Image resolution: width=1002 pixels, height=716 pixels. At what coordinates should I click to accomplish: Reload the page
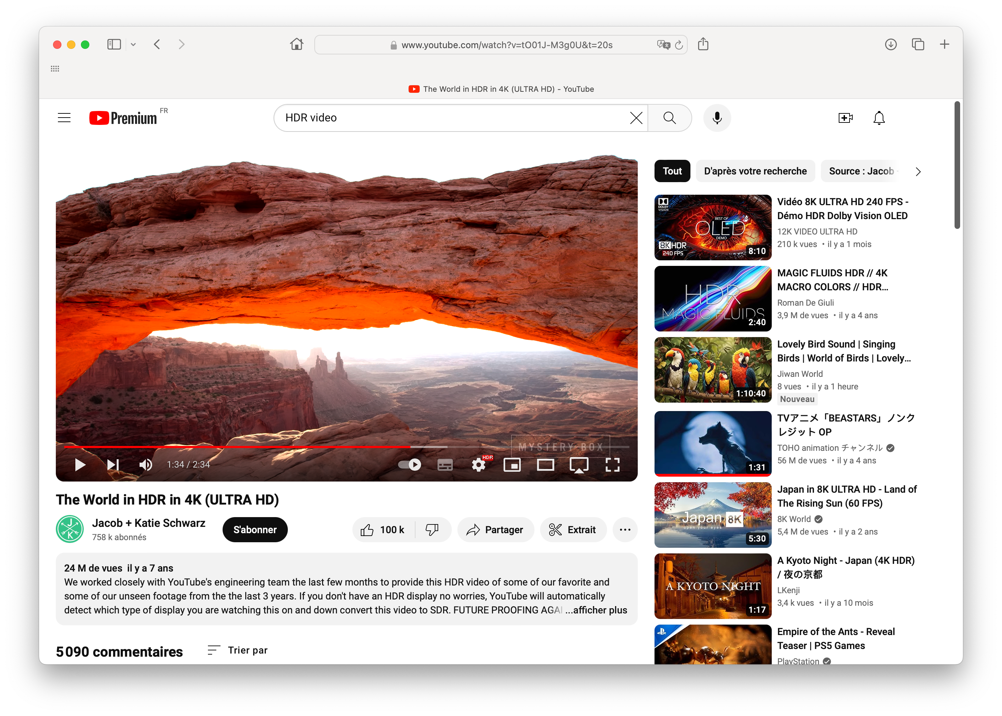point(679,45)
